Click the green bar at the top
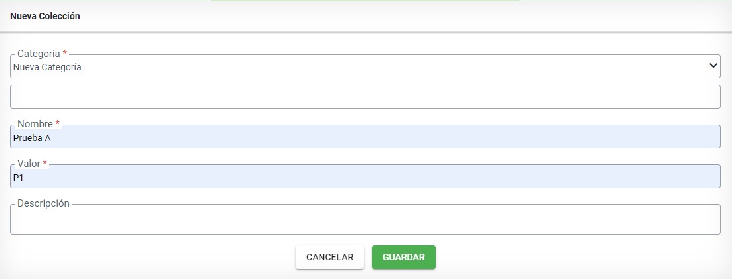The height and width of the screenshot is (279, 732). (365, 1)
